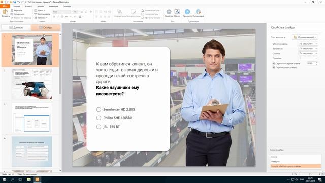The image size is (325, 183).
Task: Click the taskbar Search magnifier icon
Action: pos(12,179)
